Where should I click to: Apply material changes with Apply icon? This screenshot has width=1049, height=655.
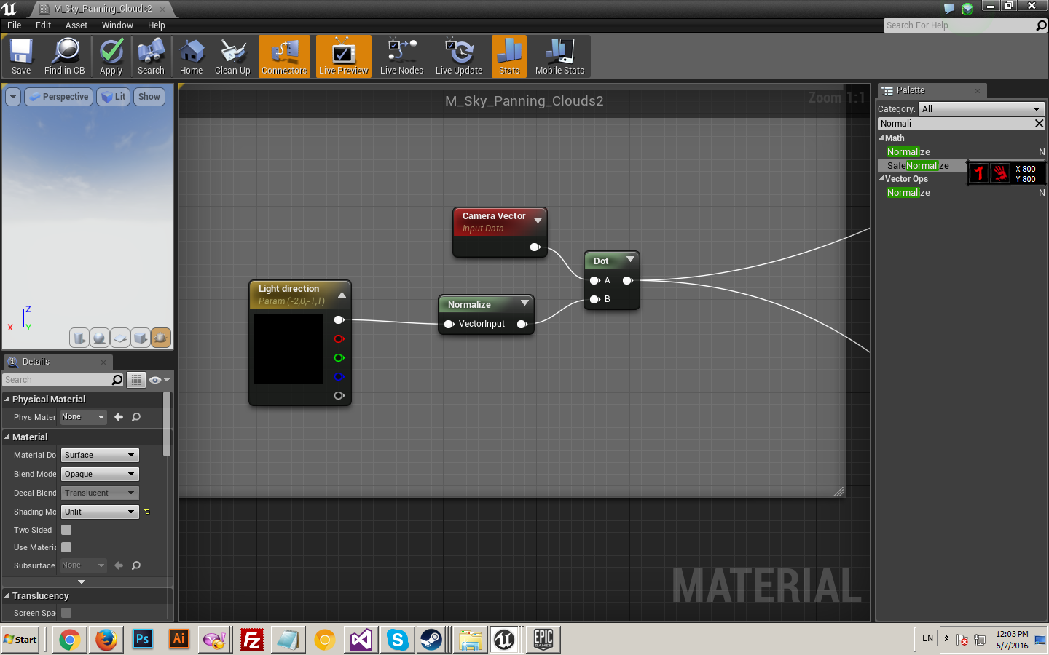point(111,57)
